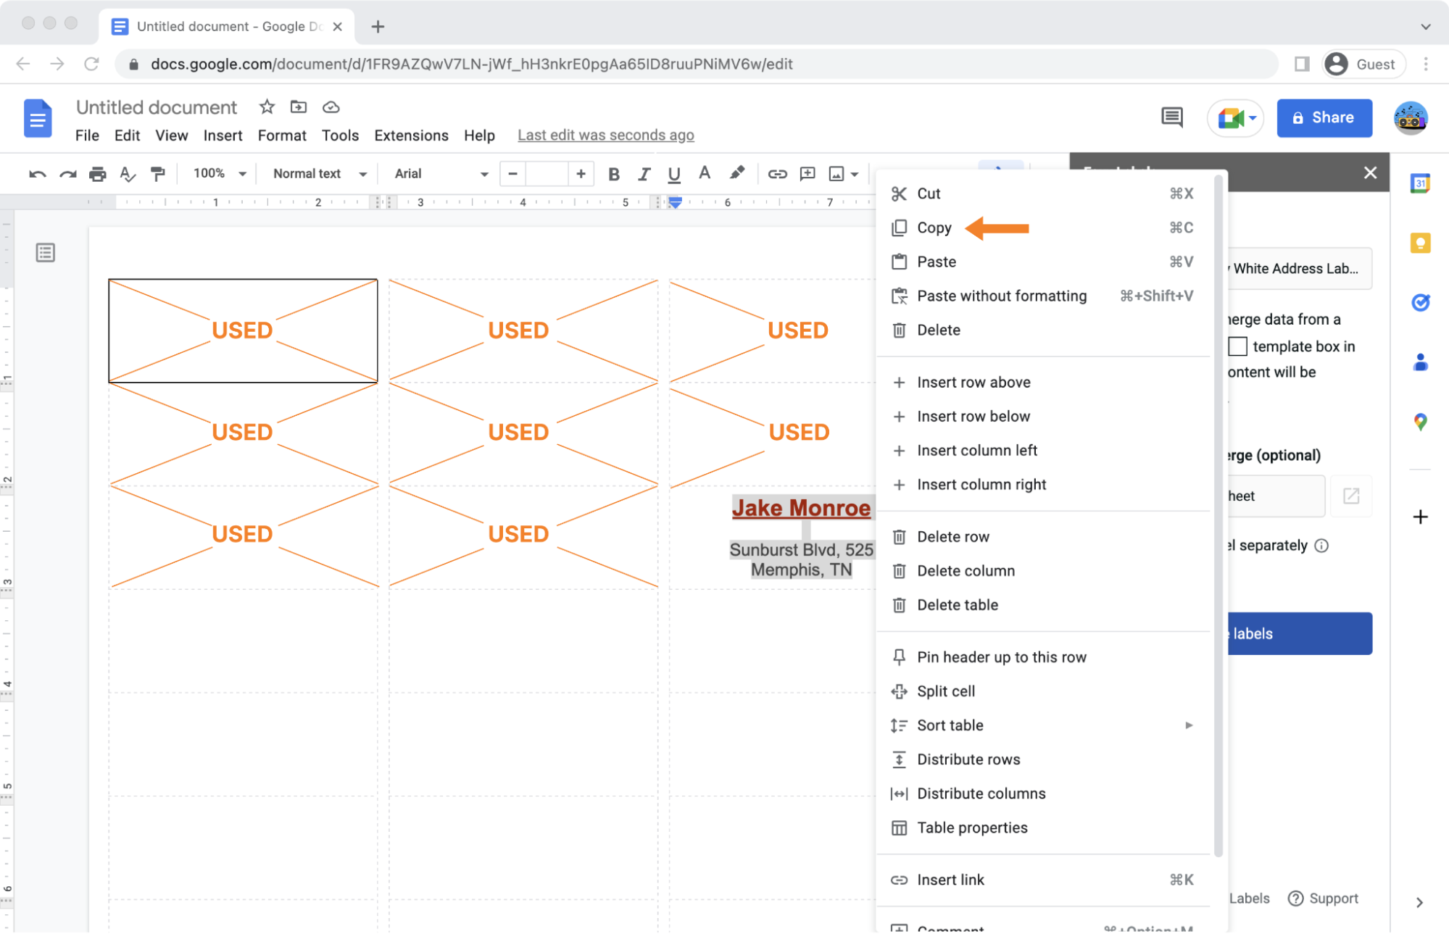The image size is (1449, 942).
Task: Choose Copy from the context menu
Action: tap(934, 228)
